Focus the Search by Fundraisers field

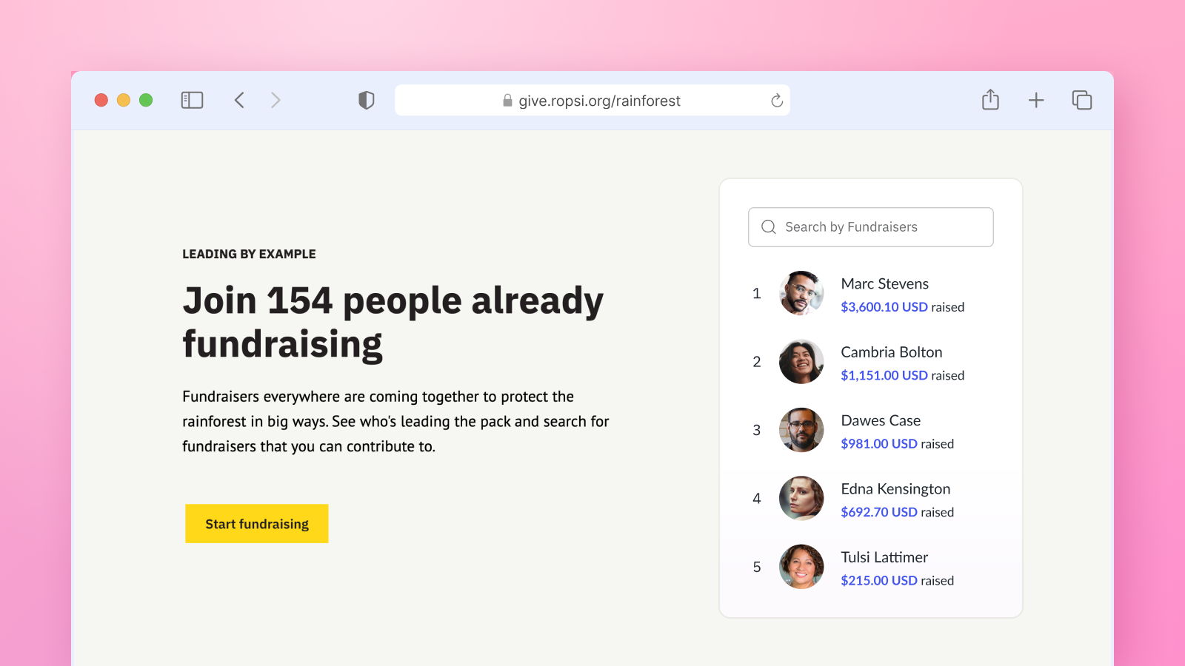pos(881,227)
